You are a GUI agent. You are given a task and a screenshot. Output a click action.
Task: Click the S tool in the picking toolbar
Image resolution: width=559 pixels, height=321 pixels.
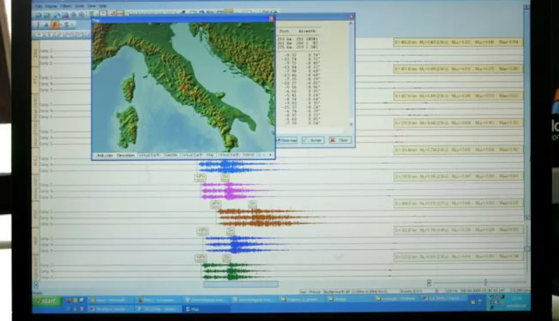66,25
